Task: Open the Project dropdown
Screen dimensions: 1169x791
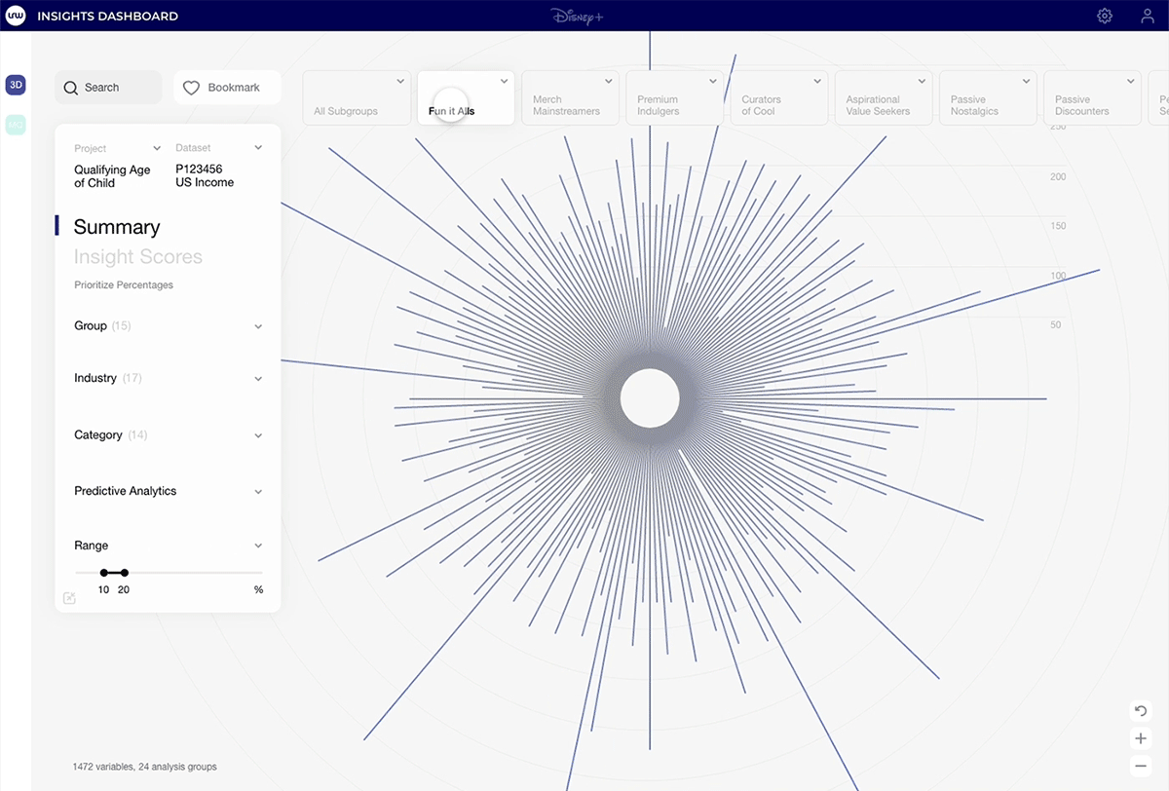Action: pyautogui.click(x=156, y=148)
